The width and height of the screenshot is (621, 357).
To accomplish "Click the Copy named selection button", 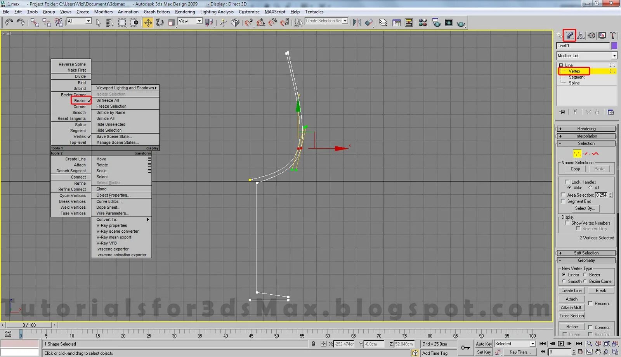I will point(575,169).
